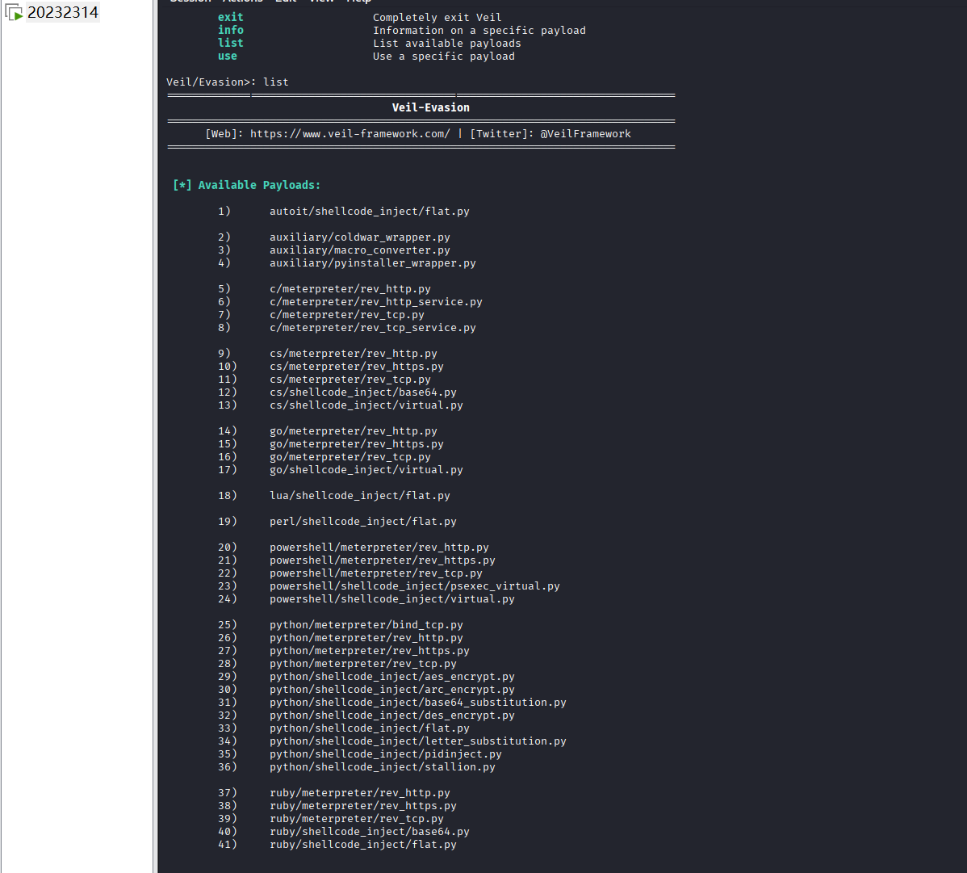
Task: Click 'Use a specific payload' description
Action: pos(444,57)
